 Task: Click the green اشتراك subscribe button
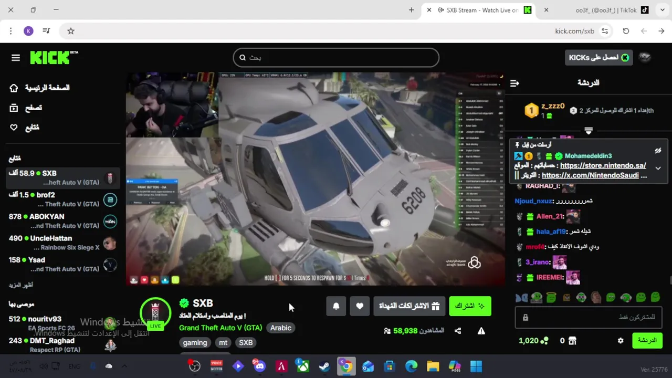click(470, 306)
